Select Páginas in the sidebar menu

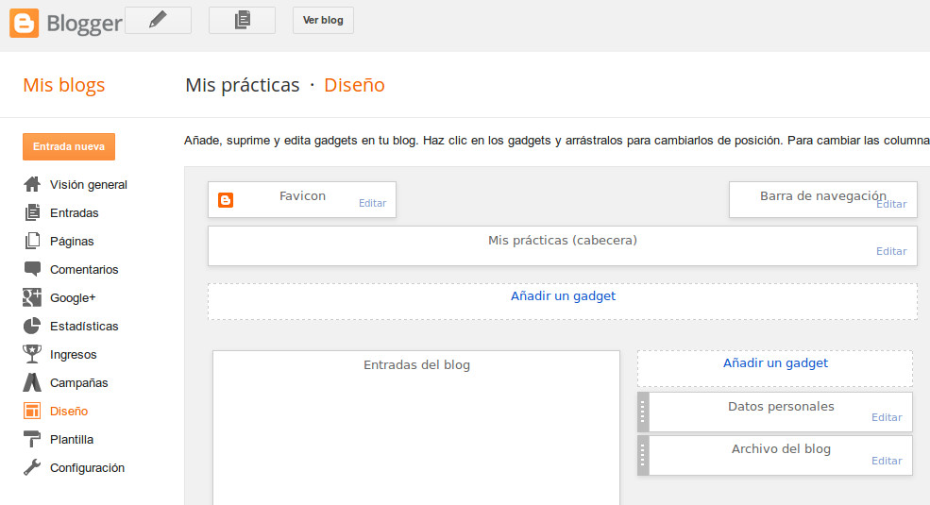point(72,242)
